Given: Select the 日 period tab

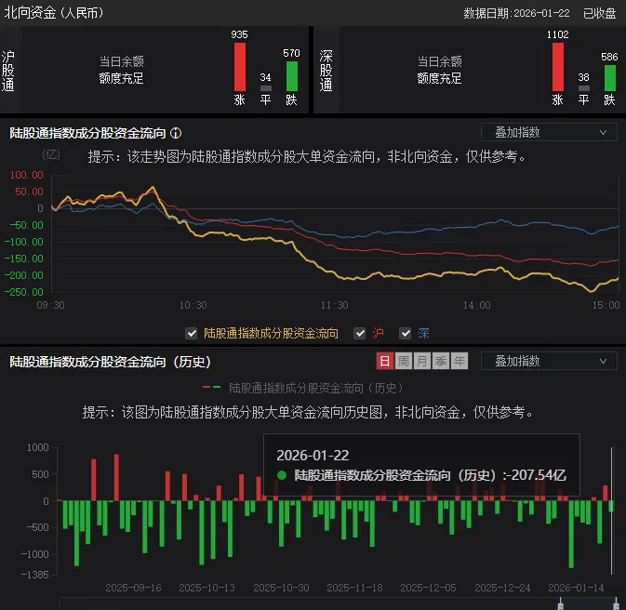Looking at the screenshot, I should (x=384, y=362).
